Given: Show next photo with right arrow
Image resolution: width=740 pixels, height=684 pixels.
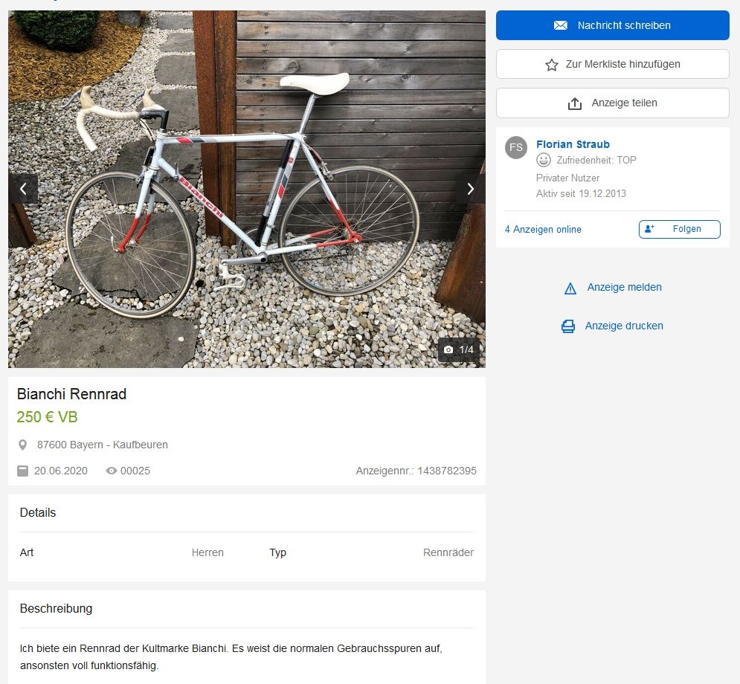Looking at the screenshot, I should [470, 189].
